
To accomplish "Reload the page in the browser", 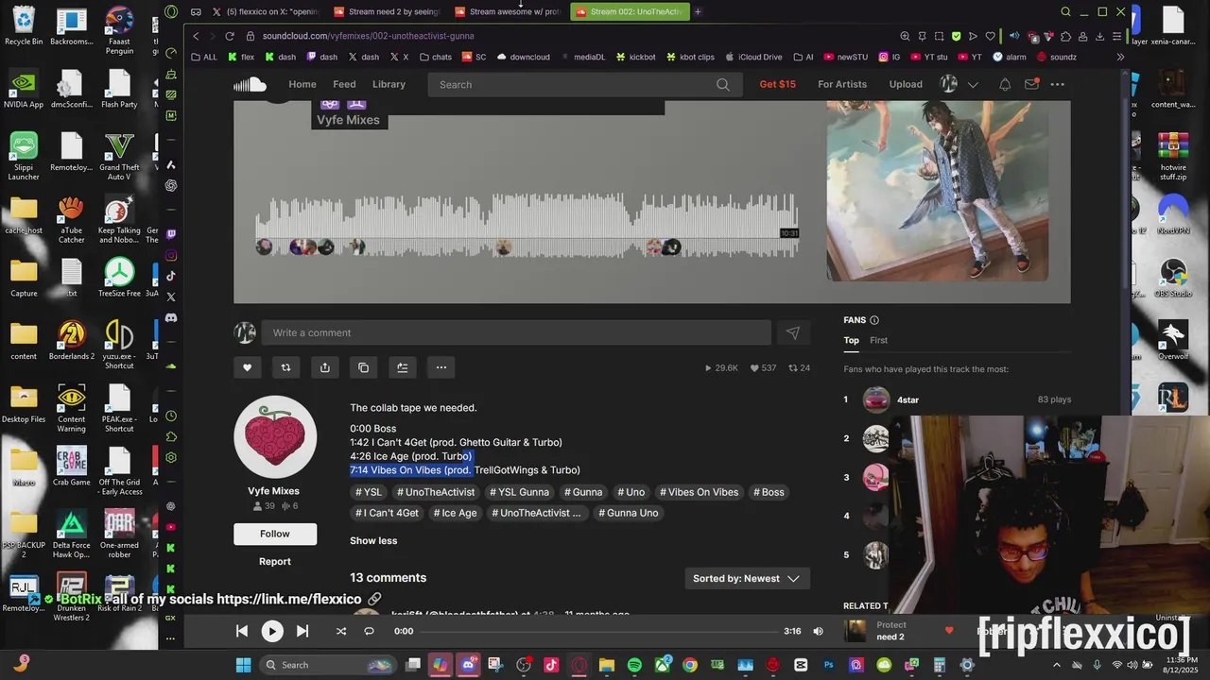I will 229,36.
